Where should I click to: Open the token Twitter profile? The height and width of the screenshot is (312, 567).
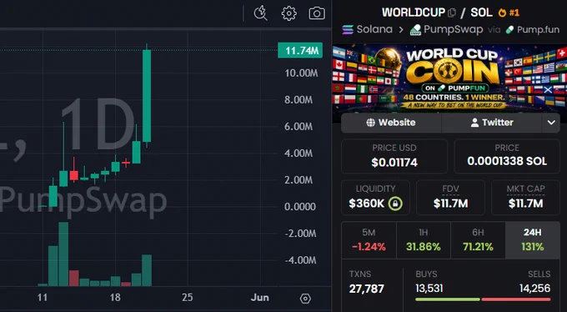(492, 123)
